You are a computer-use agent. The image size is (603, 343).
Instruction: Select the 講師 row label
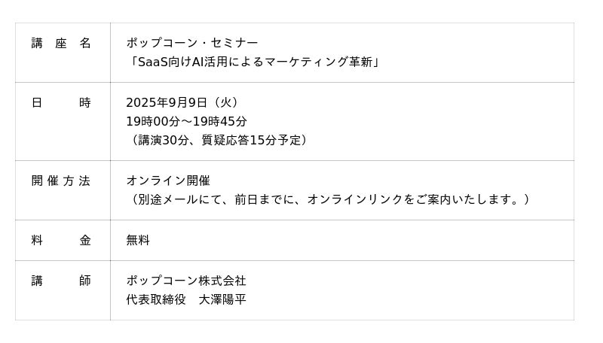[61, 281]
